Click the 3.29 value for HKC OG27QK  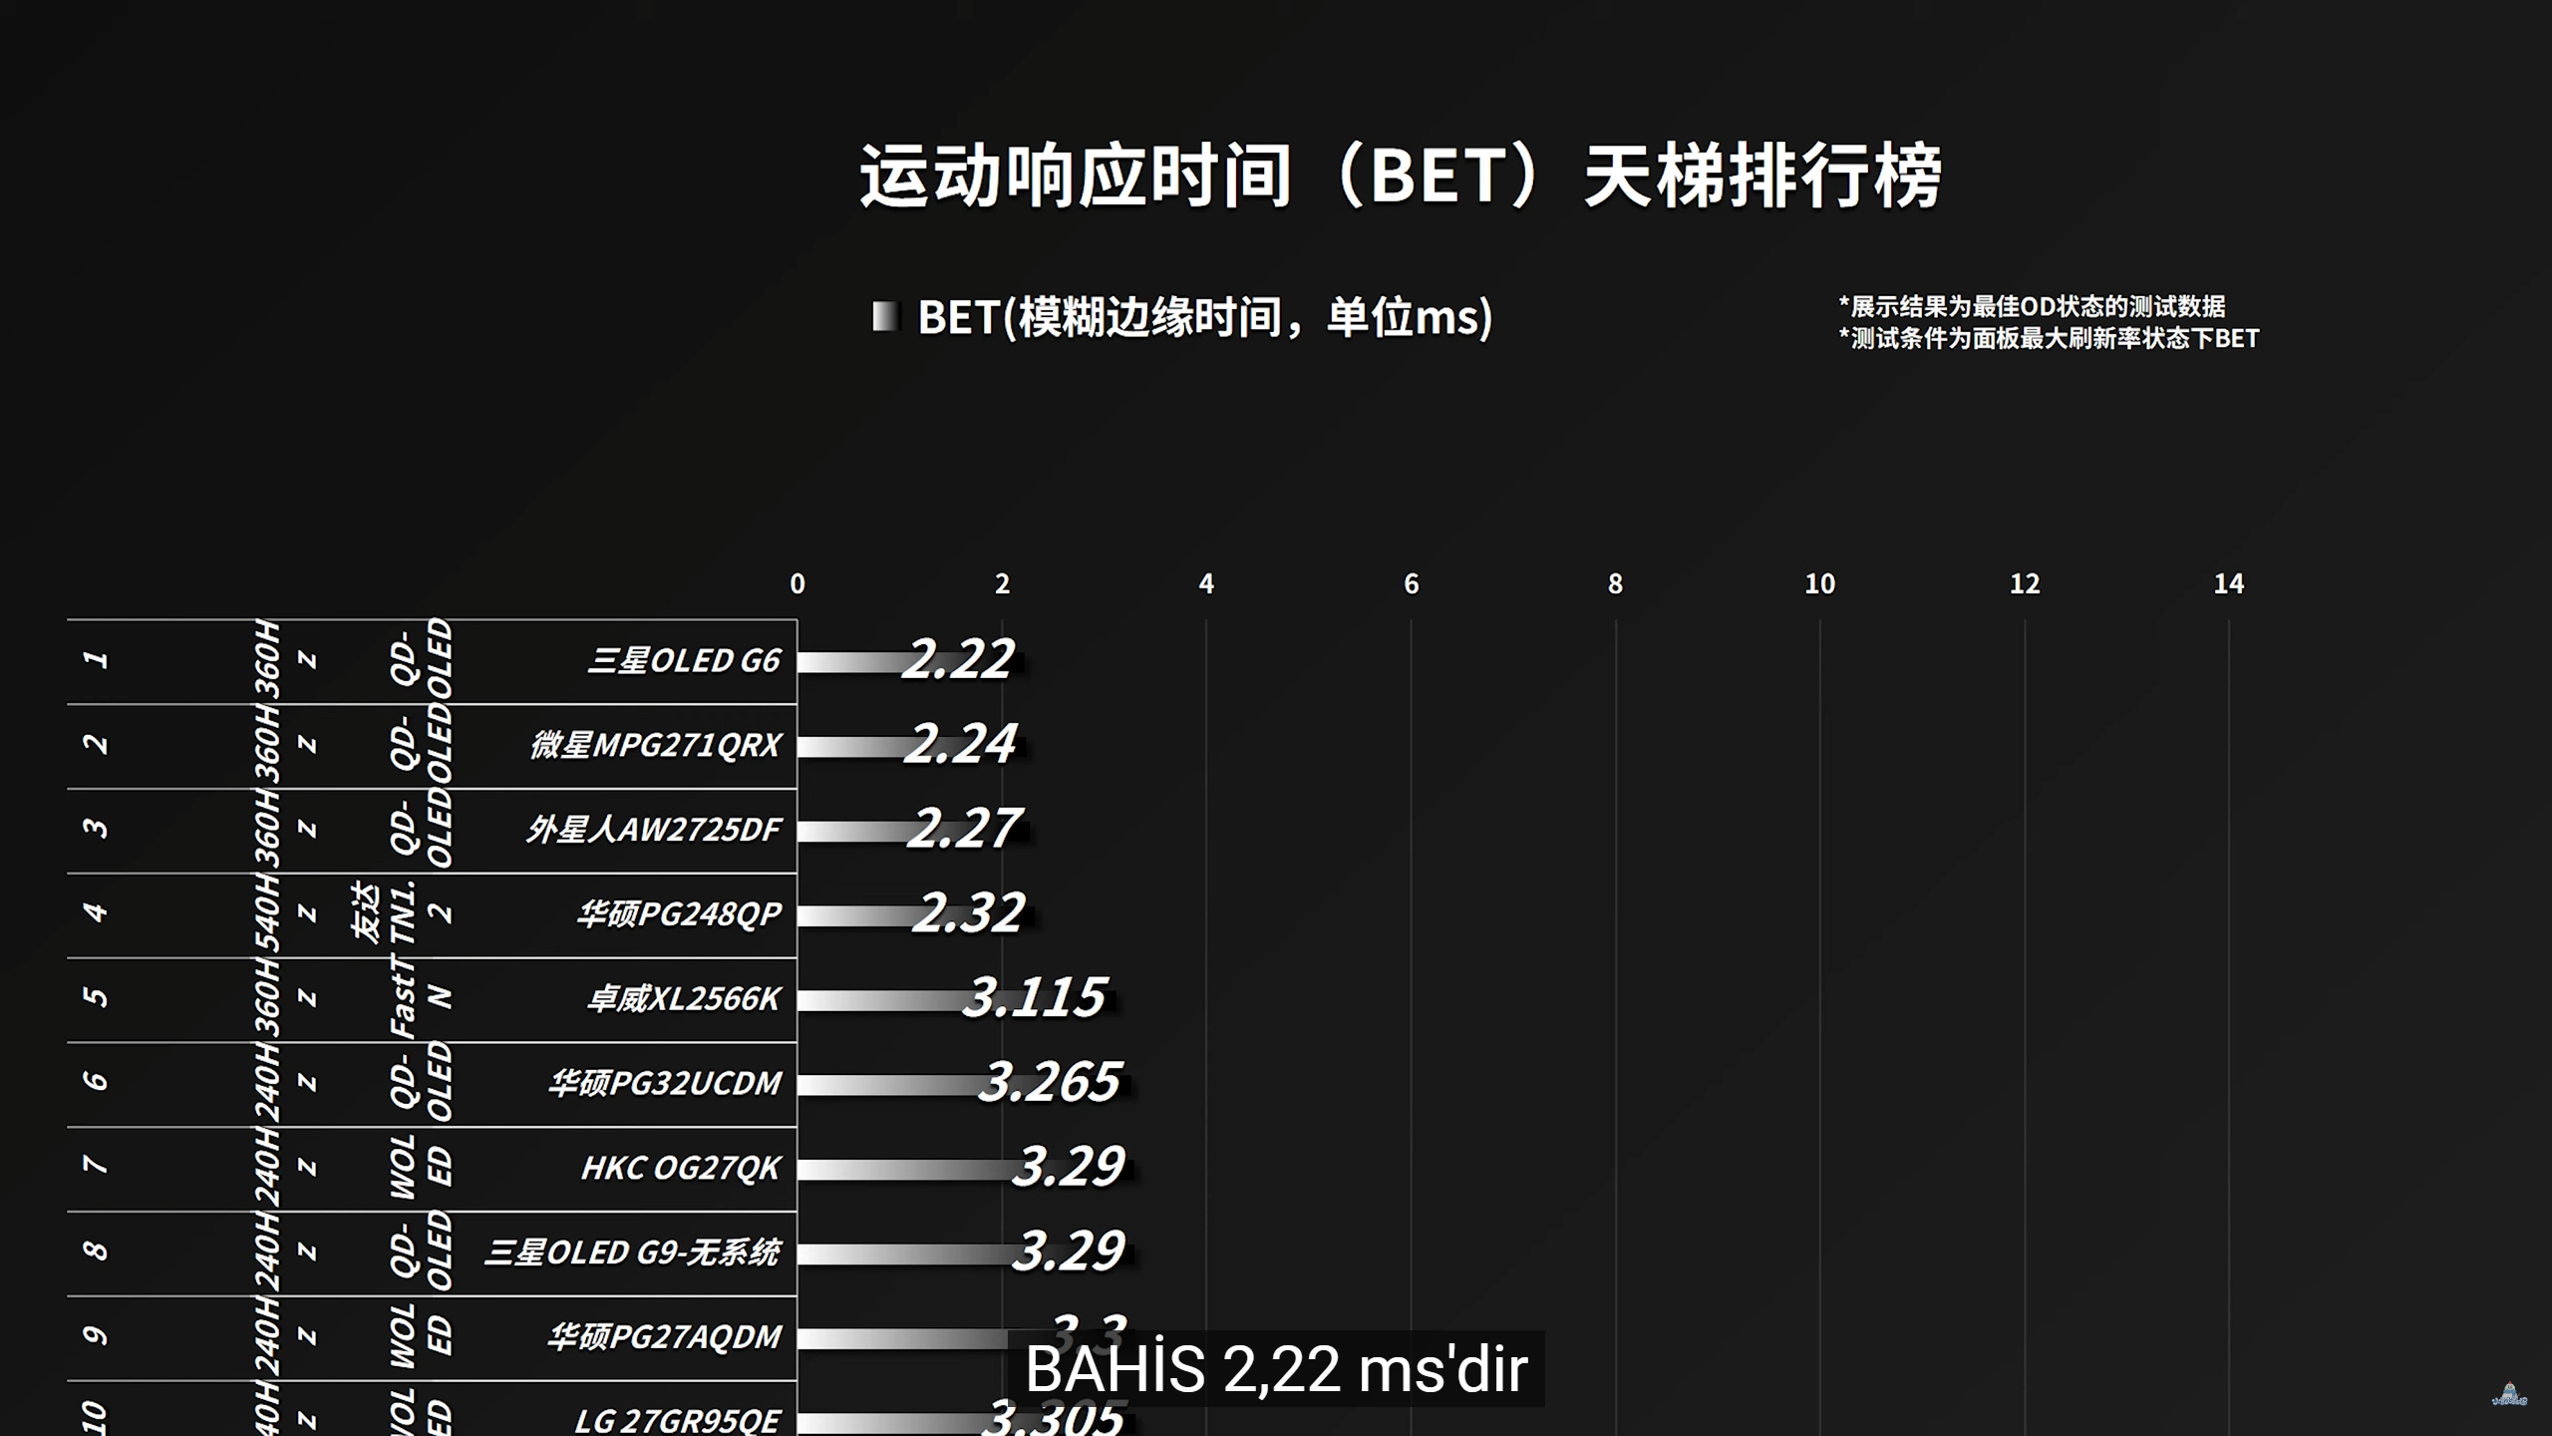[x=1069, y=1167]
